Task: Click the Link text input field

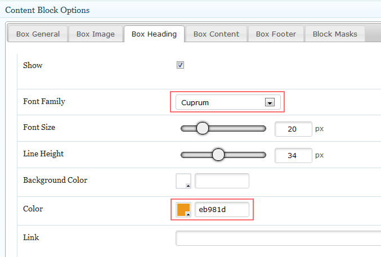Action: click(278, 238)
